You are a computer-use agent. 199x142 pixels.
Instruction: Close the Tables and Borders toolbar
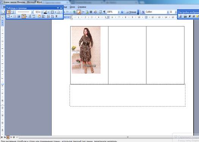coord(61,8)
